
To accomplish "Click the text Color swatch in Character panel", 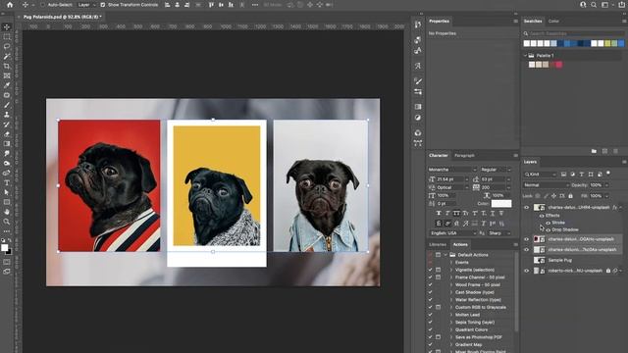I will click(x=501, y=204).
